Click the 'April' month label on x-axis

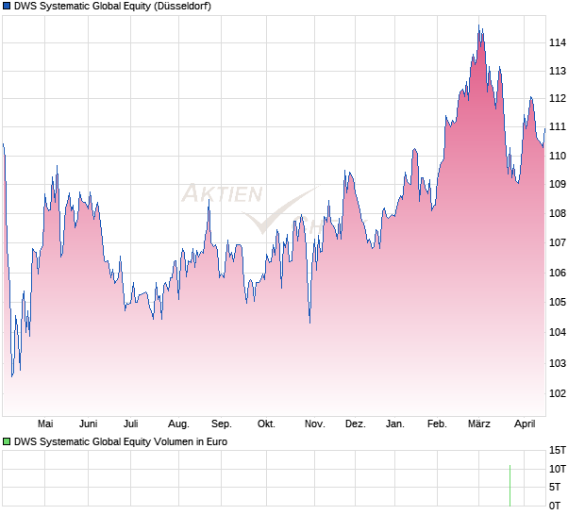(525, 424)
